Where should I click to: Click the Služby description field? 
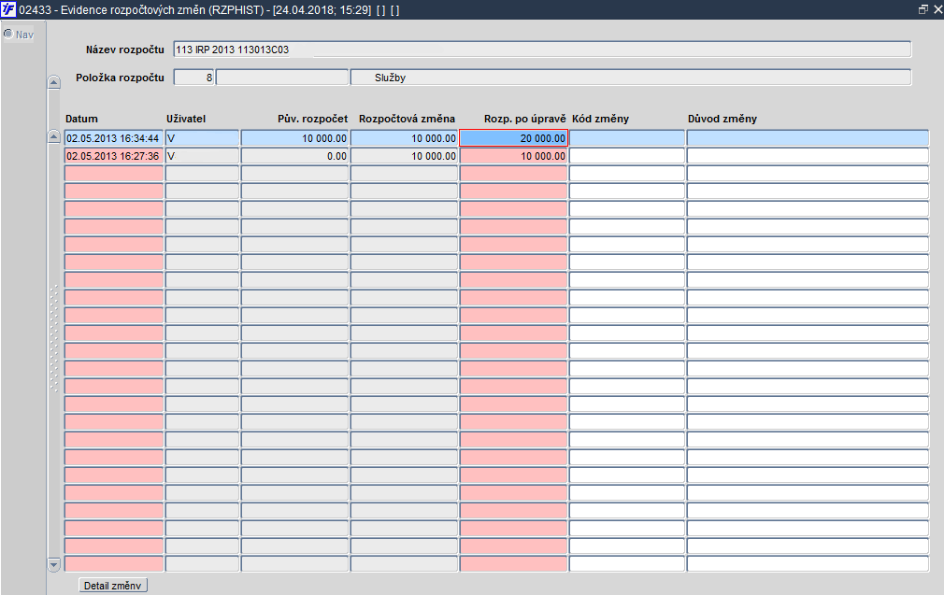pos(630,78)
